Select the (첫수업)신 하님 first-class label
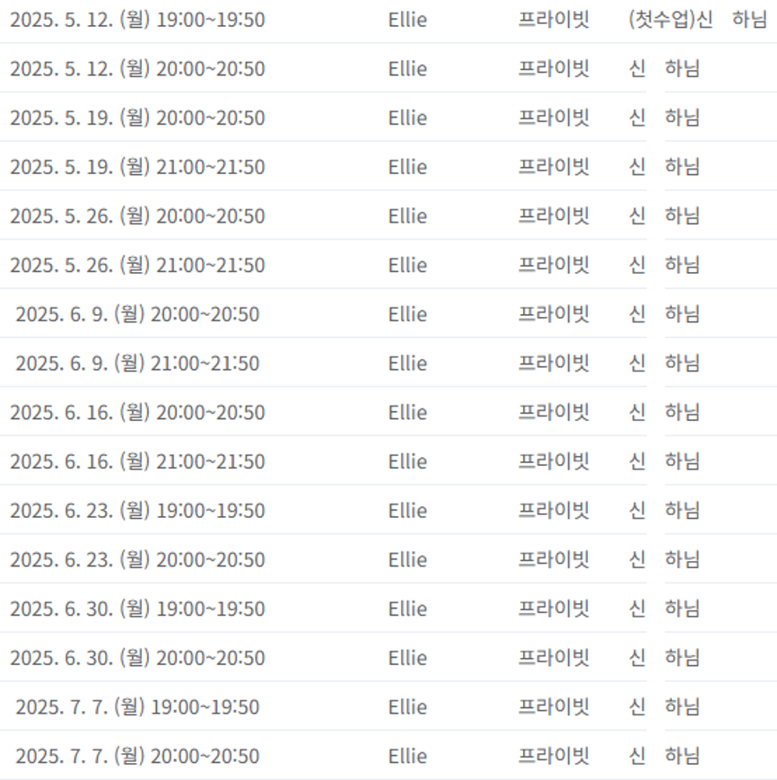Viewport: 777px width, 780px height. coord(698,20)
